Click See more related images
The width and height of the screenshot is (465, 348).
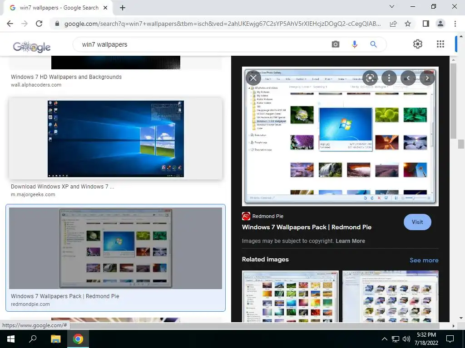tap(424, 260)
